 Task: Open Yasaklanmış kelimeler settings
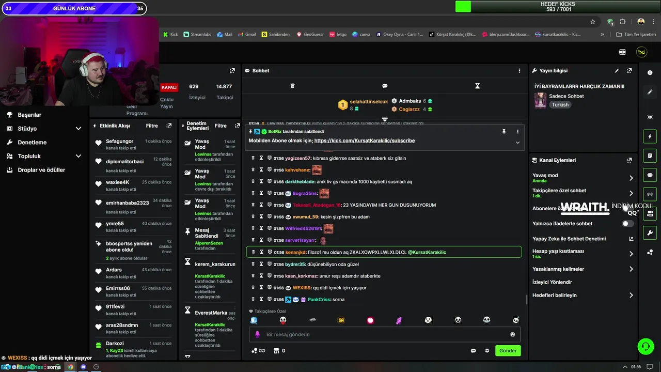click(x=583, y=269)
